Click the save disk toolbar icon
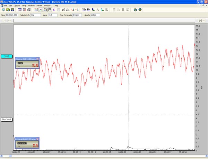 click(x=12, y=10)
